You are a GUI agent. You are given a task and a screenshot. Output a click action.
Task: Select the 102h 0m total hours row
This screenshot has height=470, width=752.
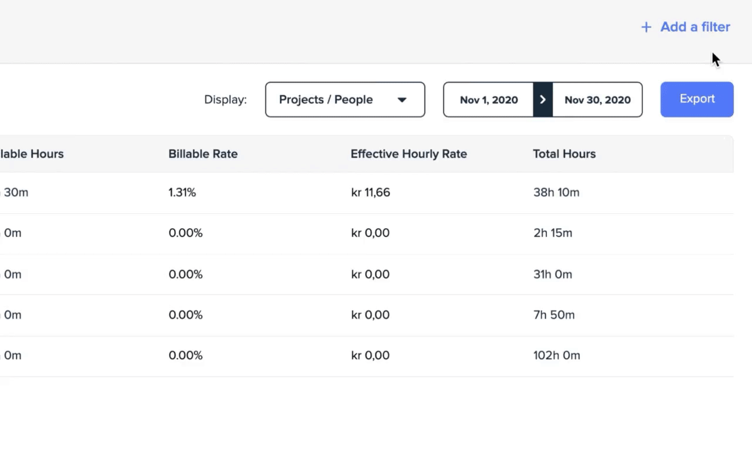pyautogui.click(x=556, y=355)
